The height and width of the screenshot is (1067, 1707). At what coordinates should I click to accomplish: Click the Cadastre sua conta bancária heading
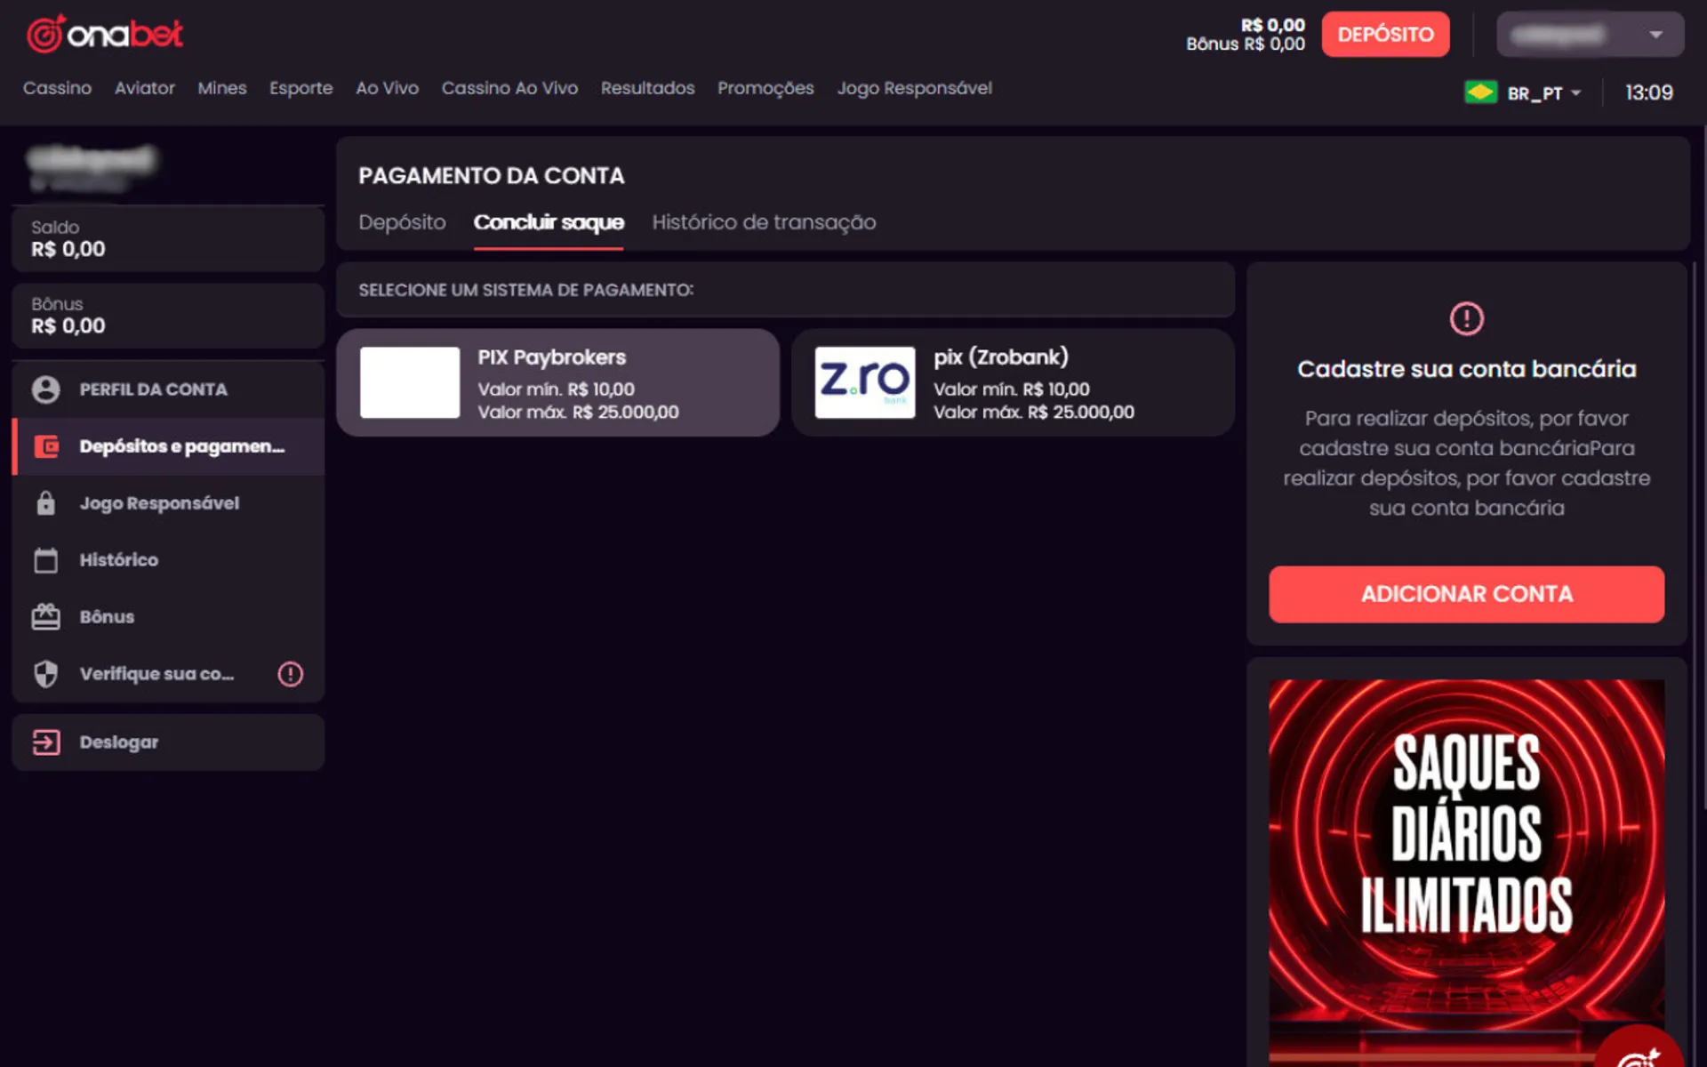coord(1466,369)
